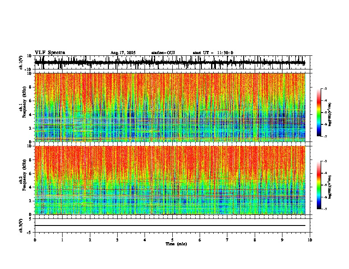Click the ch.2 colorbar log(PSD) label
This screenshot has width=349, height=269.
[330, 187]
